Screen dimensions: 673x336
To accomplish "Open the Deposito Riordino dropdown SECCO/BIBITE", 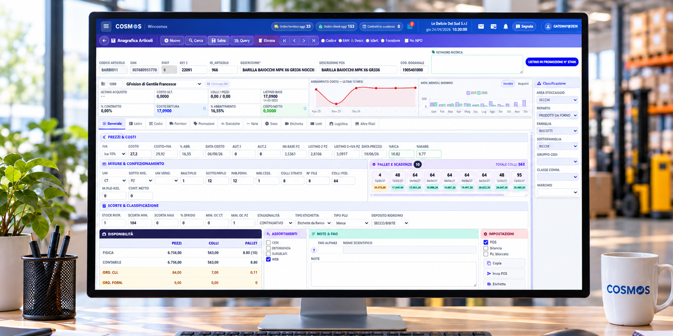I will (x=390, y=223).
